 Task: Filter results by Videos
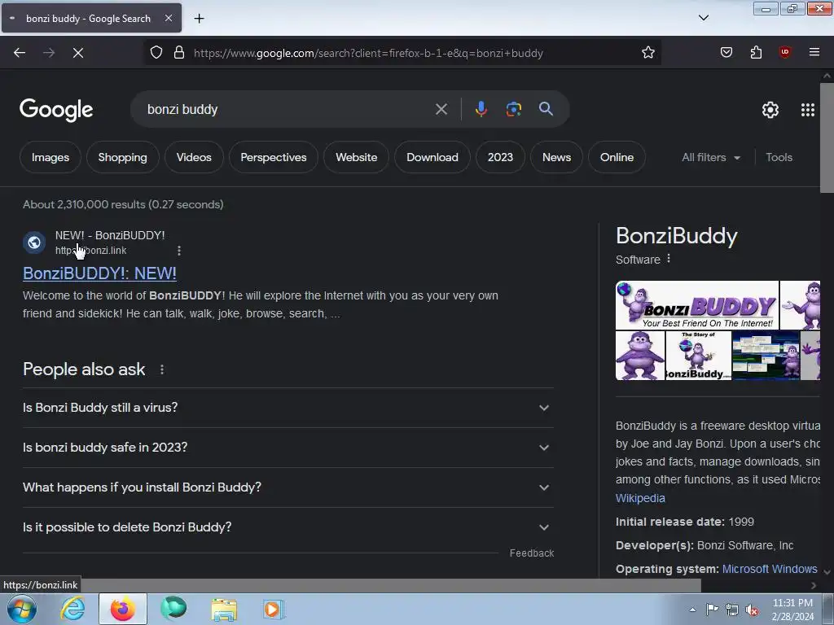click(194, 157)
